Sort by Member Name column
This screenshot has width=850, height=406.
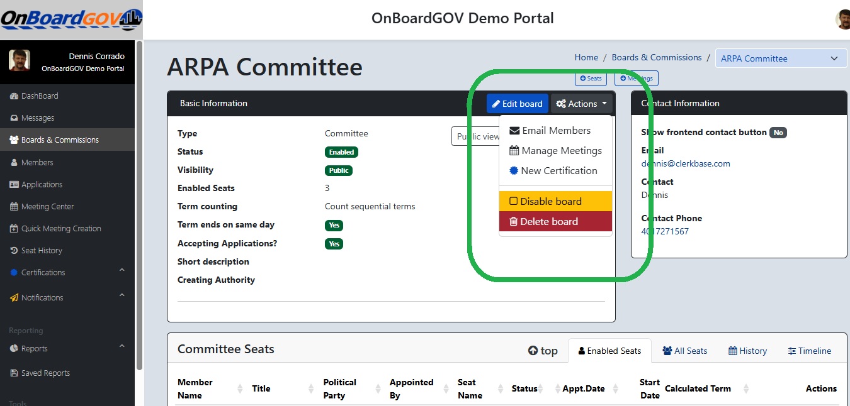point(210,389)
